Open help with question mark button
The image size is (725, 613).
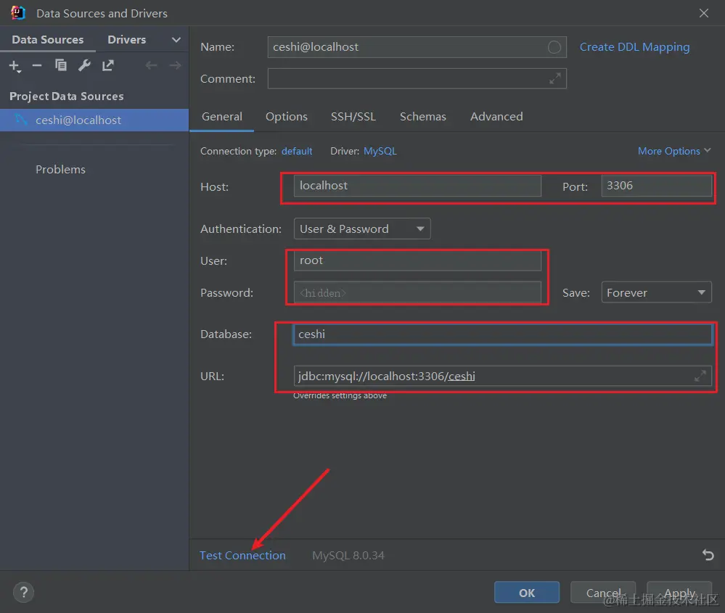(23, 592)
